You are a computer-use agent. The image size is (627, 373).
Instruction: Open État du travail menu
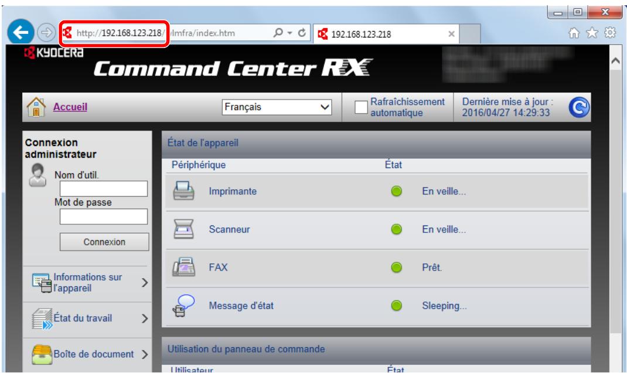[x=83, y=318]
